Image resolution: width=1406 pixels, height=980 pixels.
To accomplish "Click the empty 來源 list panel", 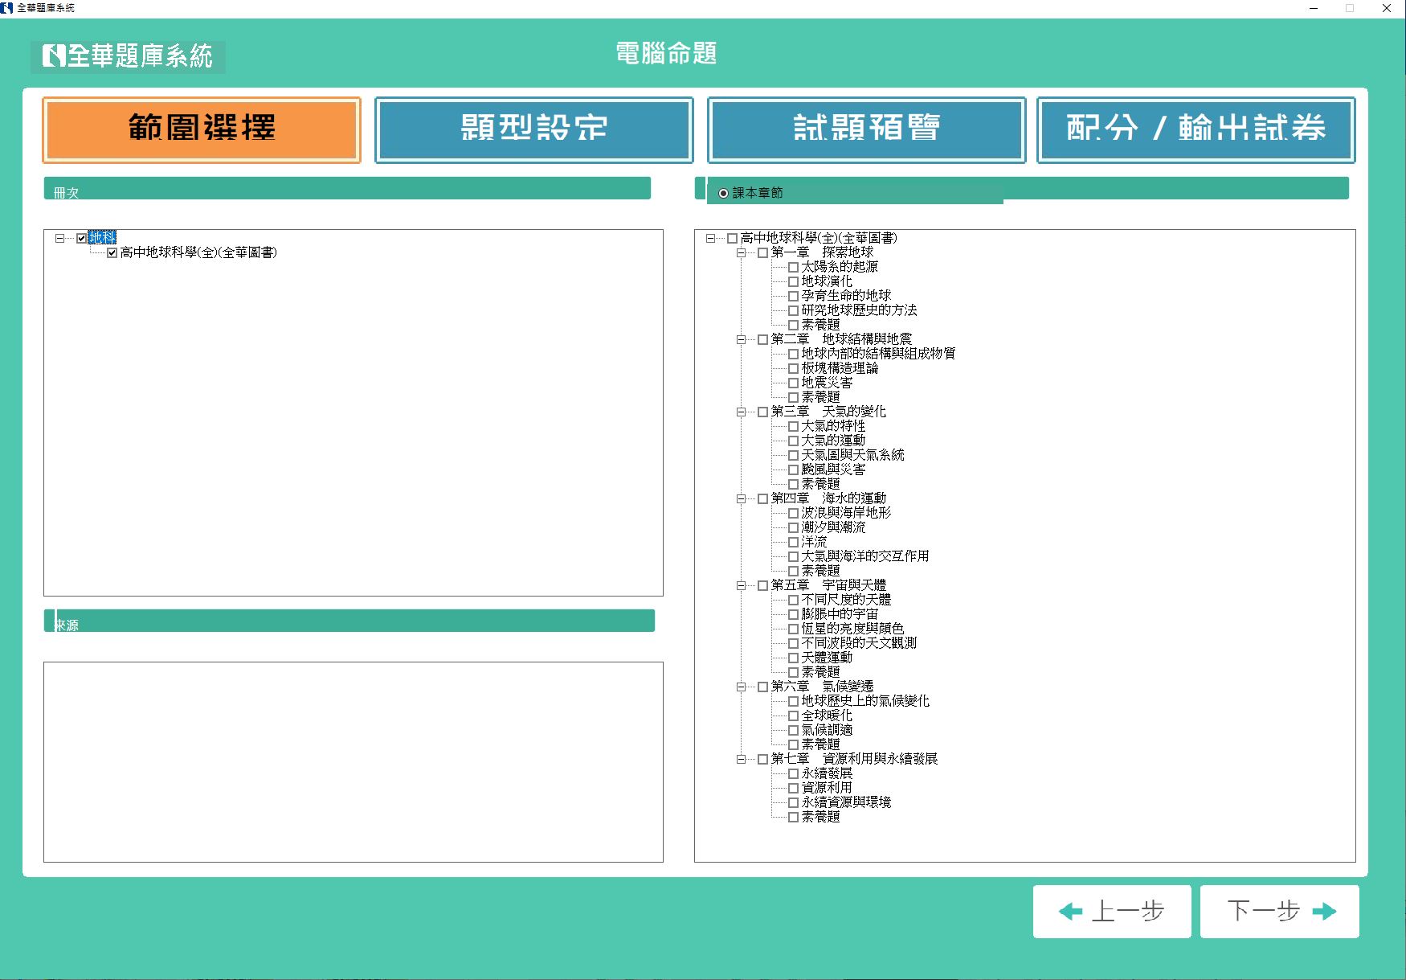I will pos(354,762).
